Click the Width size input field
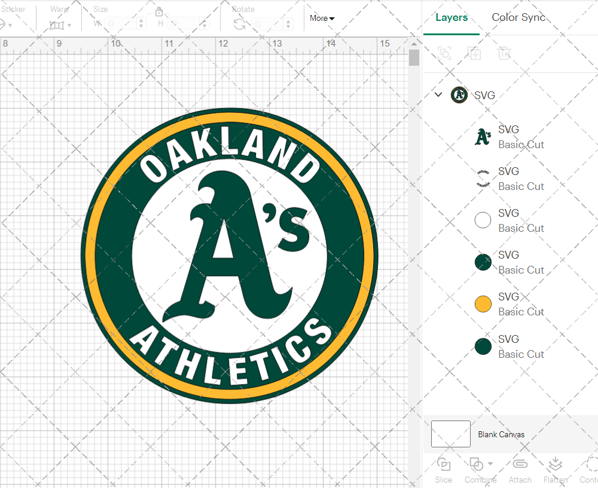Viewport: 598px width, 488px height. tap(120, 24)
